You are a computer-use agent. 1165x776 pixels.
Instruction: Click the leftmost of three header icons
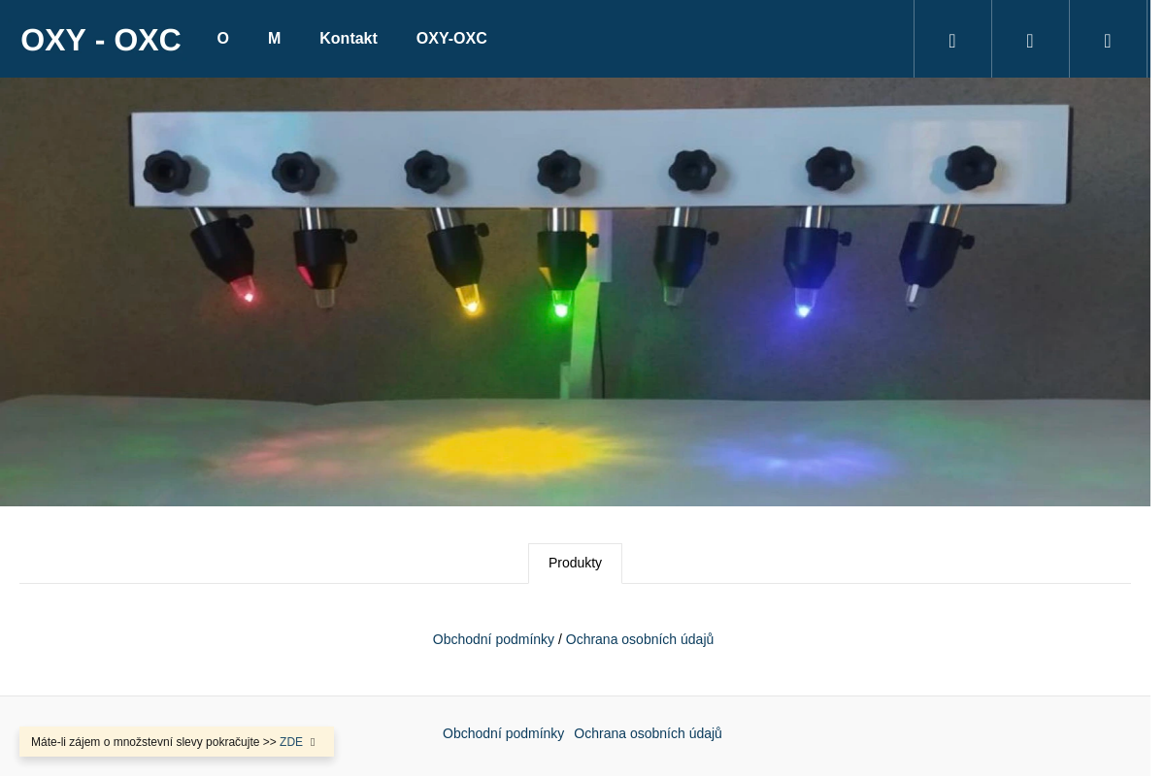952,40
